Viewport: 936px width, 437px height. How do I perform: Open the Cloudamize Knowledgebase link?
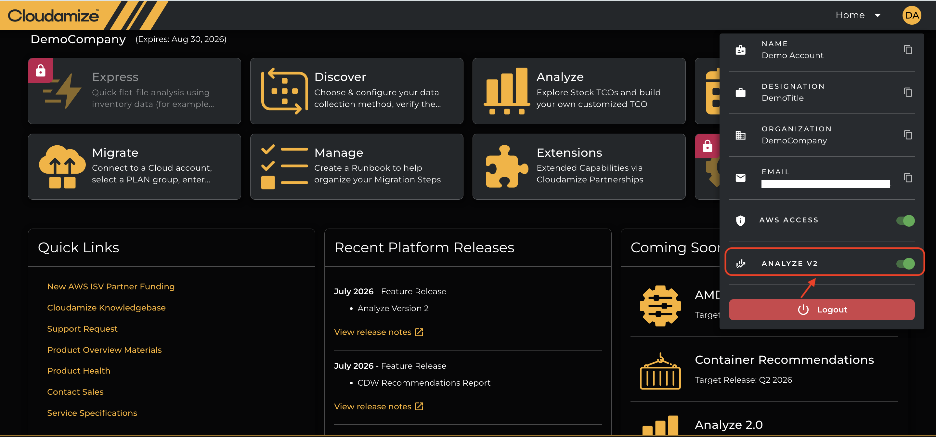[106, 308]
